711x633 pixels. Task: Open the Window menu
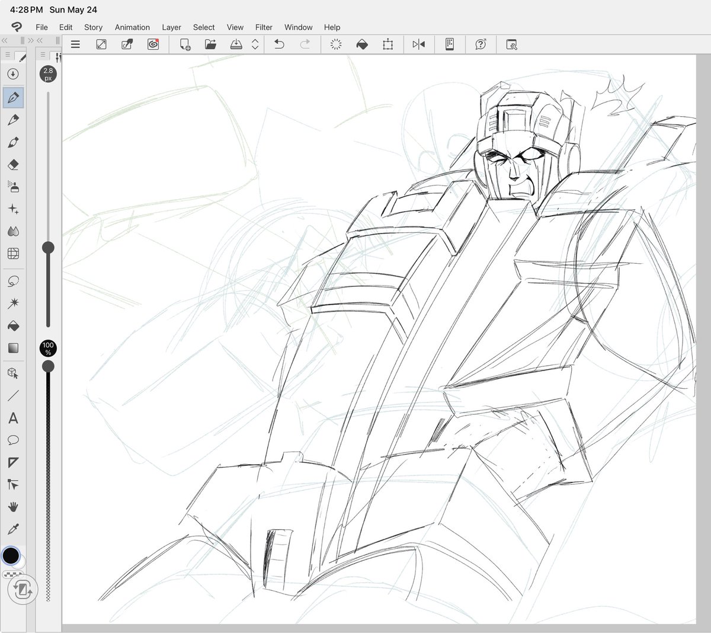point(298,27)
